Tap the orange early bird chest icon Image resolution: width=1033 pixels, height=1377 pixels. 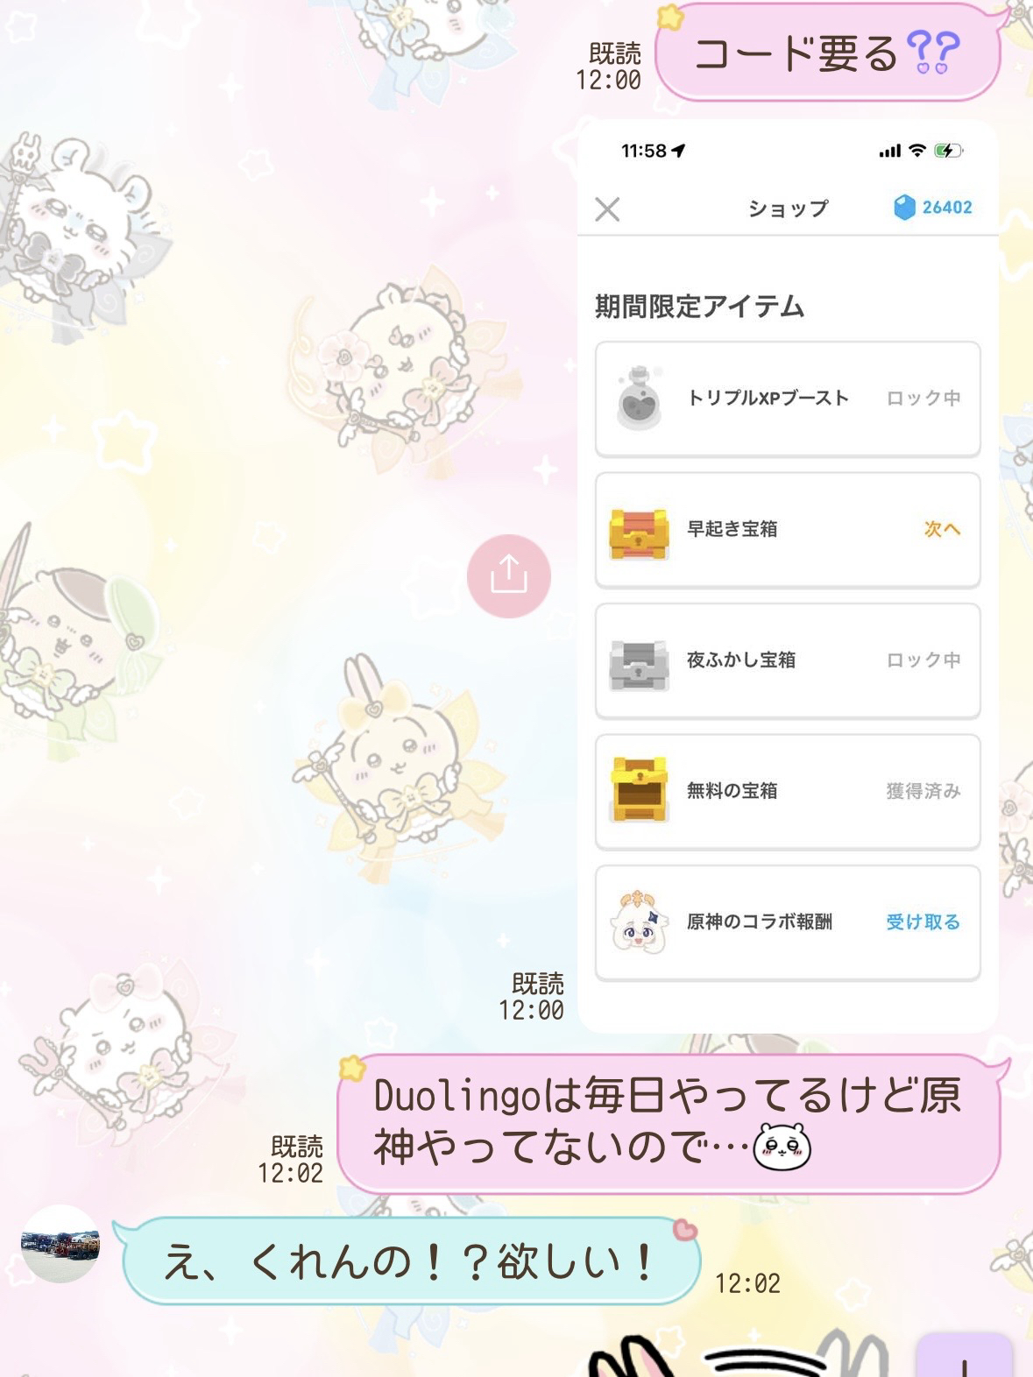pyautogui.click(x=639, y=531)
